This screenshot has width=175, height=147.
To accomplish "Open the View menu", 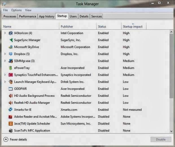I will click(x=28, y=10).
